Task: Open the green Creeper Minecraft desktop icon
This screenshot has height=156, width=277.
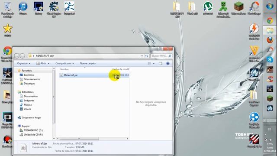Action: 223,9
